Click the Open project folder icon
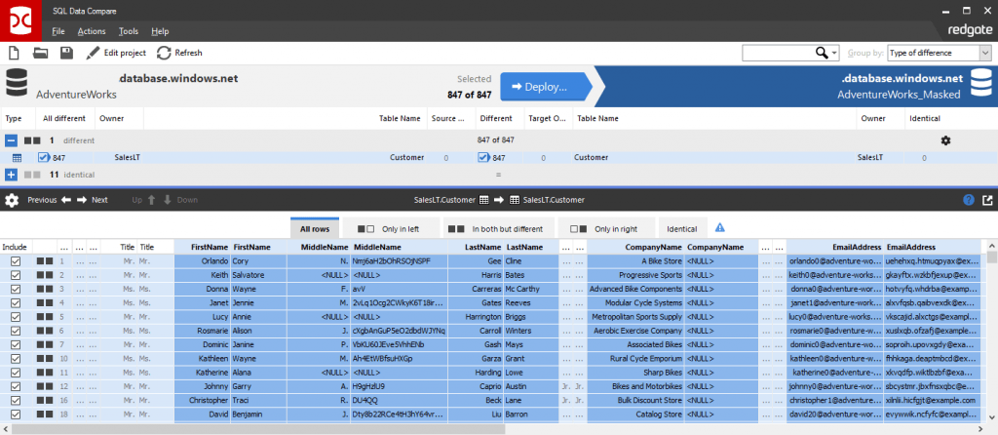 (x=41, y=53)
